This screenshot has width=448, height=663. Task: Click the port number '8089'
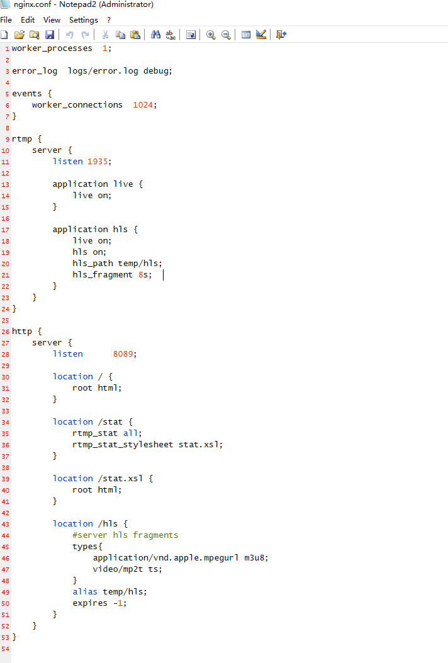[x=123, y=354]
